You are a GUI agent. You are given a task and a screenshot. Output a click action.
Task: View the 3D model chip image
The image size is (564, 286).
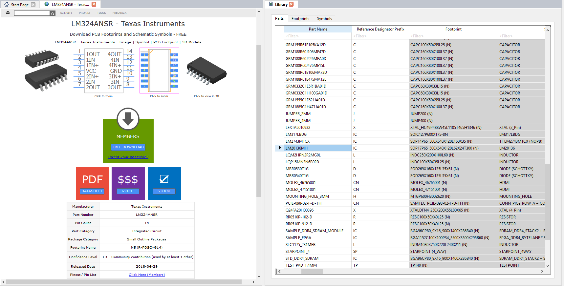tap(206, 70)
